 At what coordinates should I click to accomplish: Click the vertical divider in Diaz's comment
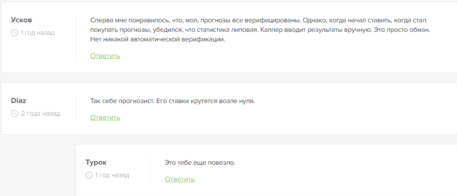tap(76, 108)
